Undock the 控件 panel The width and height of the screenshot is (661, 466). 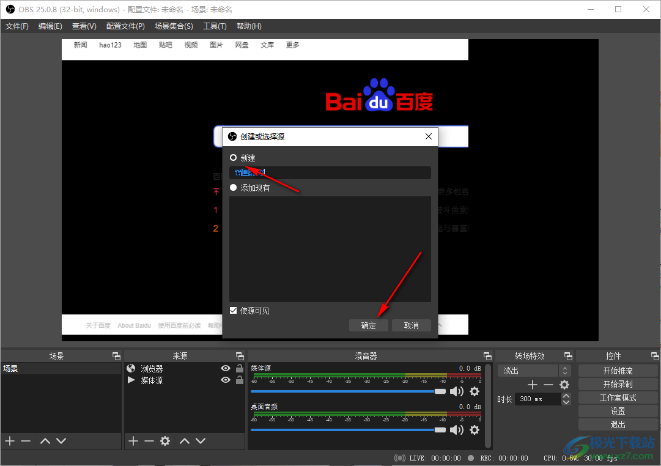[x=655, y=357]
